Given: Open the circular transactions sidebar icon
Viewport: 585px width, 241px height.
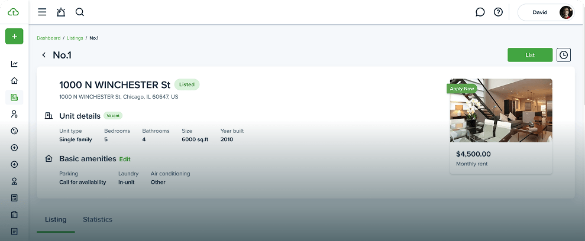Looking at the screenshot, I should click(14, 131).
